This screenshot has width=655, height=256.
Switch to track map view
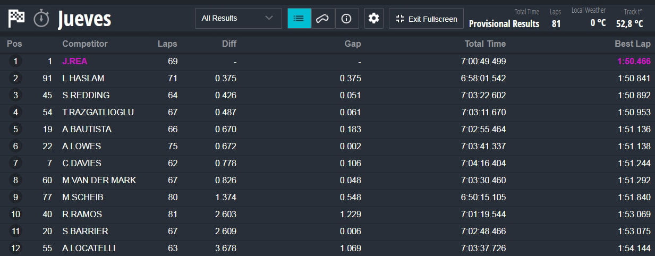[x=322, y=19]
